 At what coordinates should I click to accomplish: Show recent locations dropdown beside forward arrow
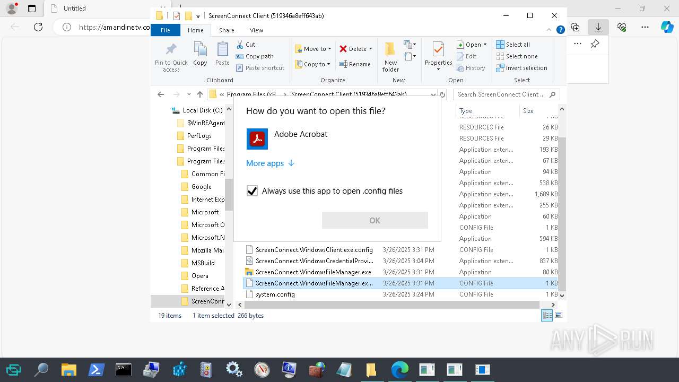click(x=189, y=94)
